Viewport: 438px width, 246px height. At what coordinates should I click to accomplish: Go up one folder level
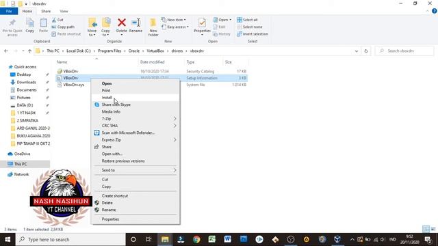pos(29,51)
